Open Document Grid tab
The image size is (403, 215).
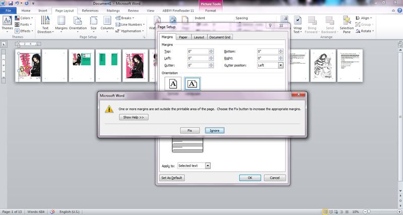(220, 37)
